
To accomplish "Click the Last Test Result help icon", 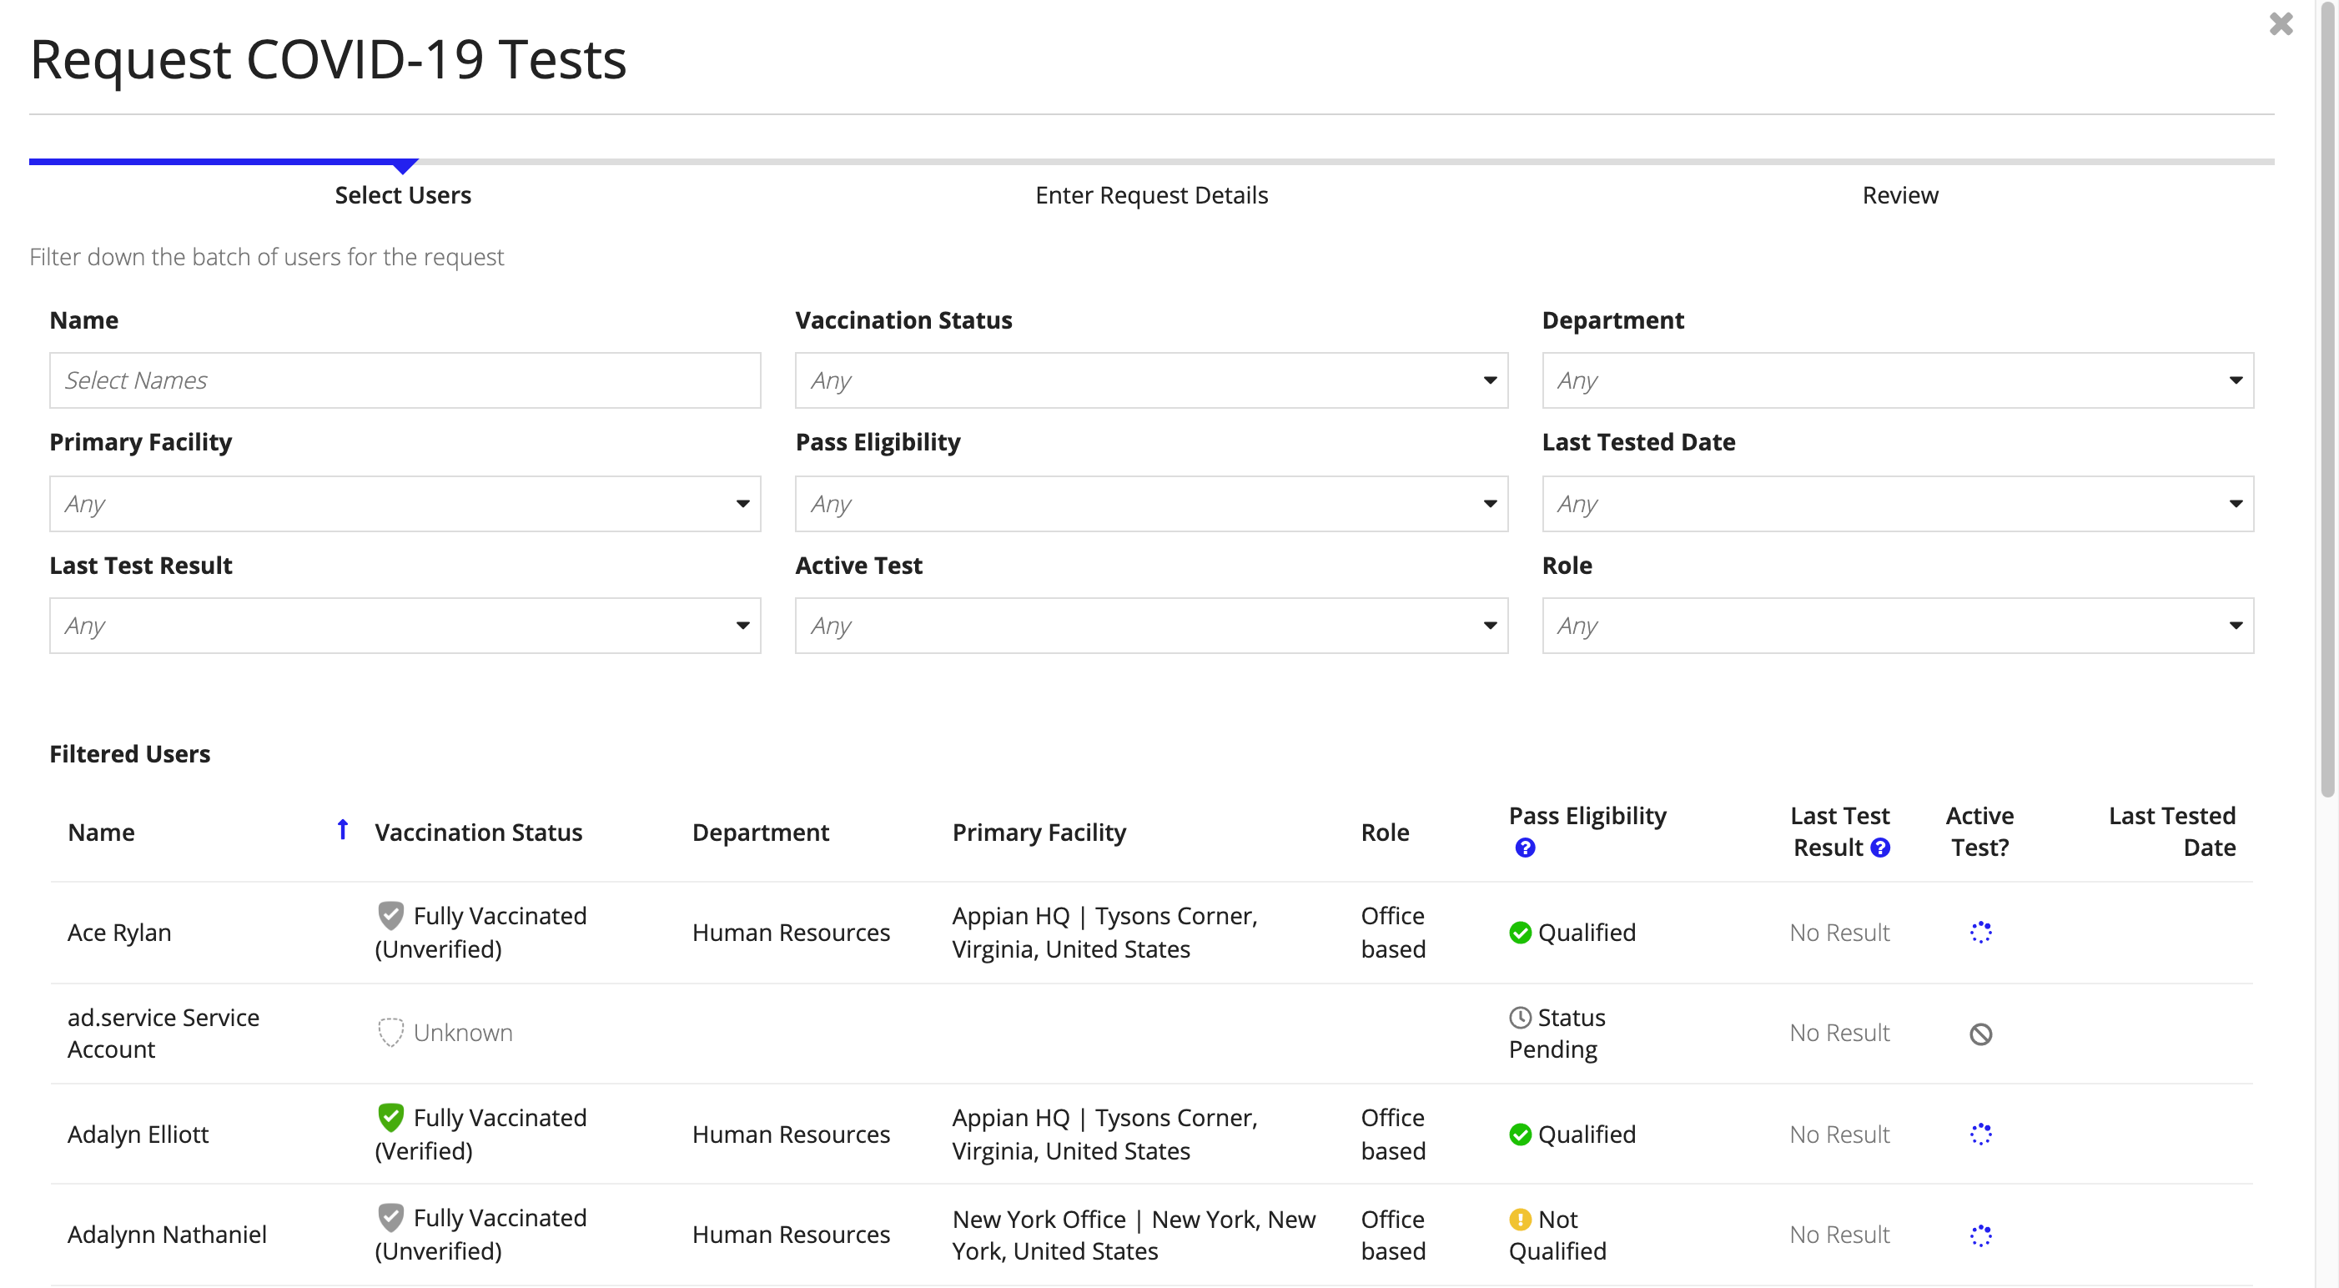I will point(1880,848).
